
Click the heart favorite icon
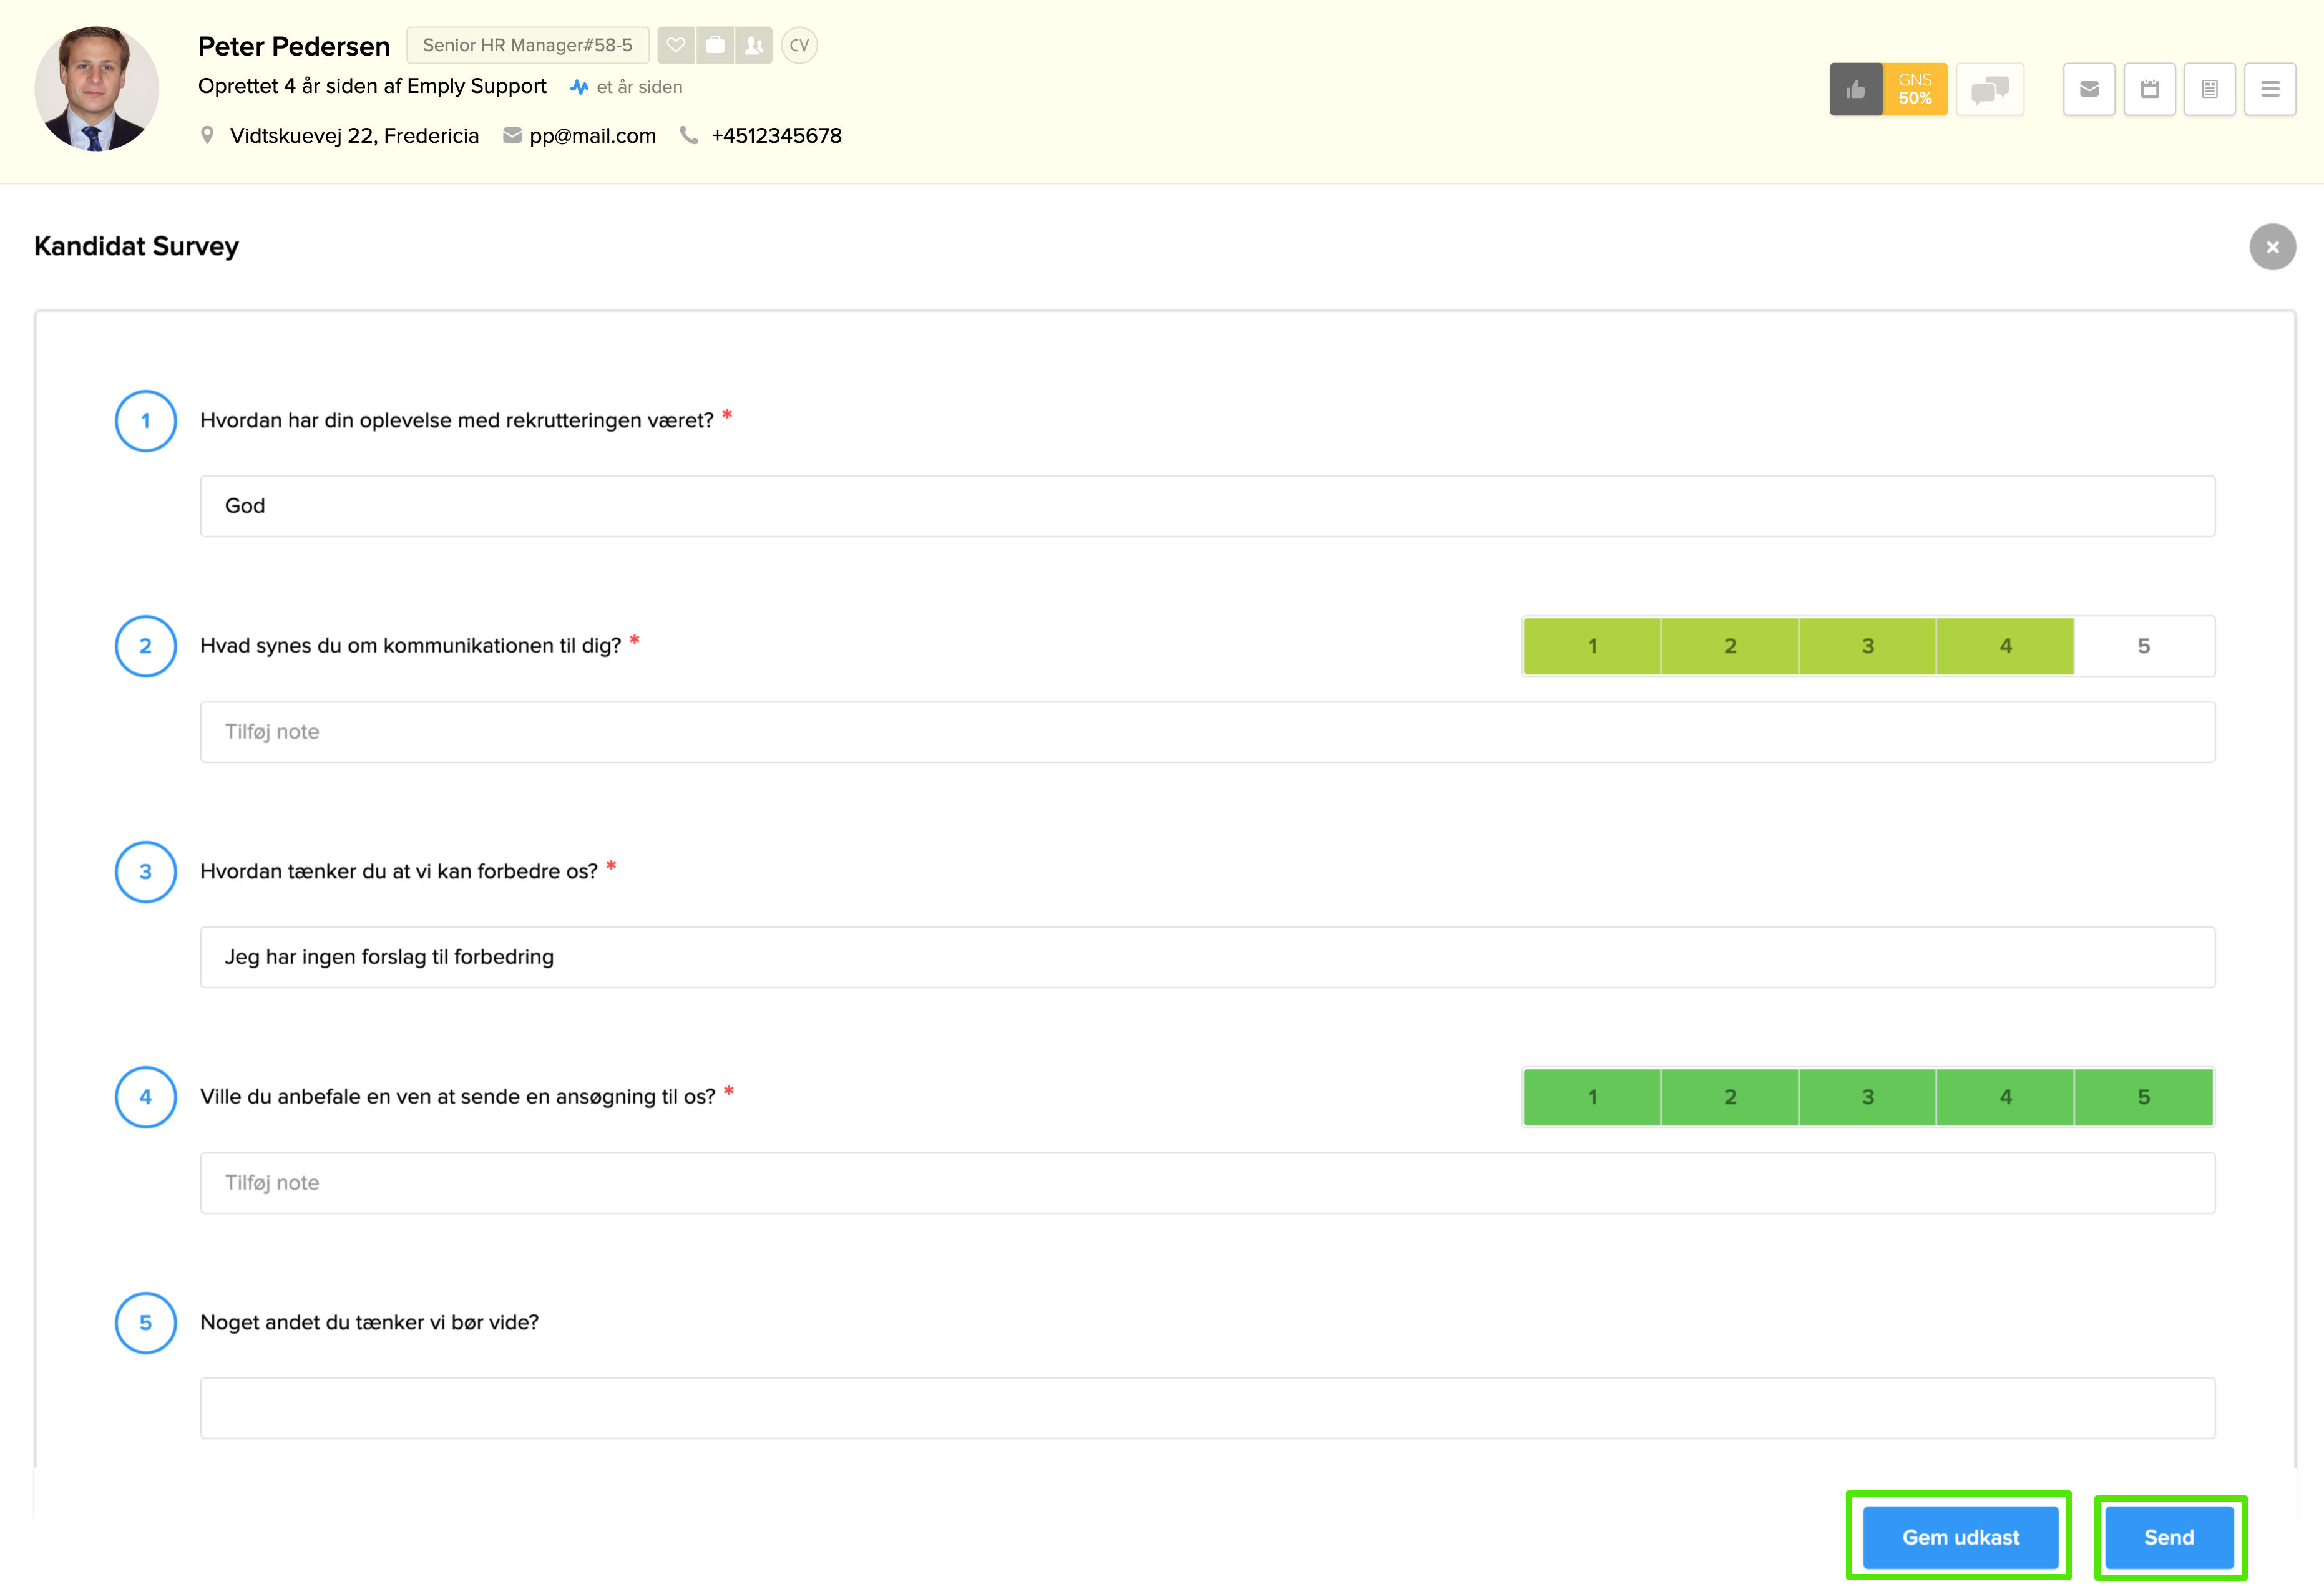click(676, 45)
